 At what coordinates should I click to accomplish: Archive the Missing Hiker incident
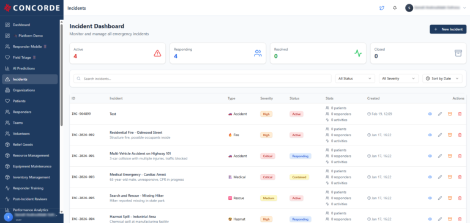point(450,198)
